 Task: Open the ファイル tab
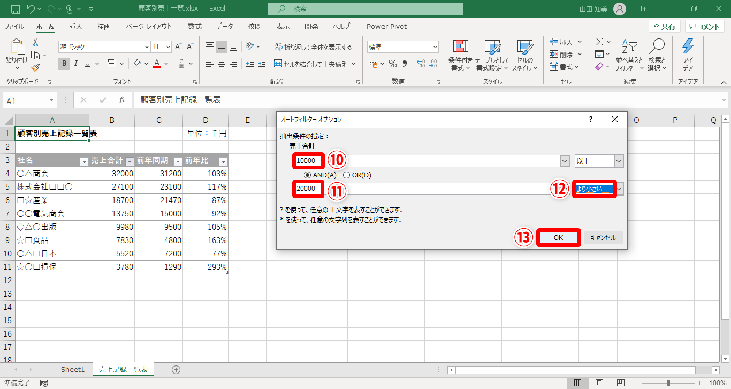14,26
